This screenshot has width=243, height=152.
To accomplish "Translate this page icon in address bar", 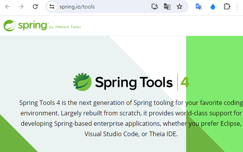I will [167, 7].
